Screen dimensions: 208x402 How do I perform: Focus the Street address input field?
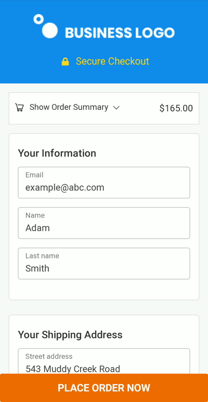click(104, 361)
